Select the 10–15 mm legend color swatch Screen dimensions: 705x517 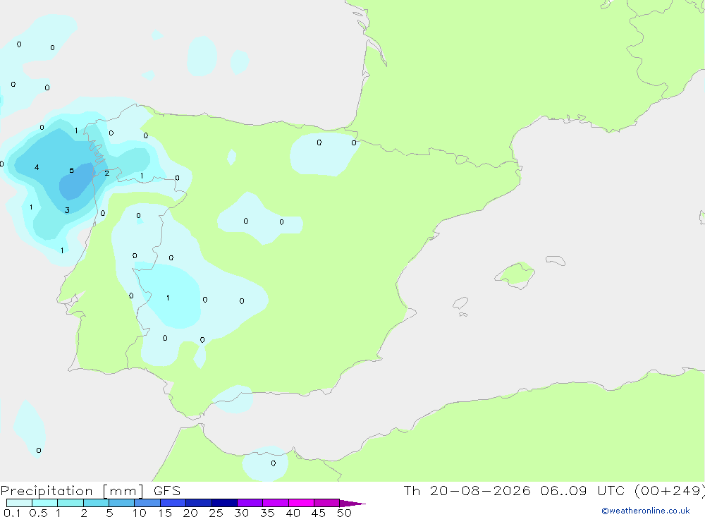click(147, 503)
